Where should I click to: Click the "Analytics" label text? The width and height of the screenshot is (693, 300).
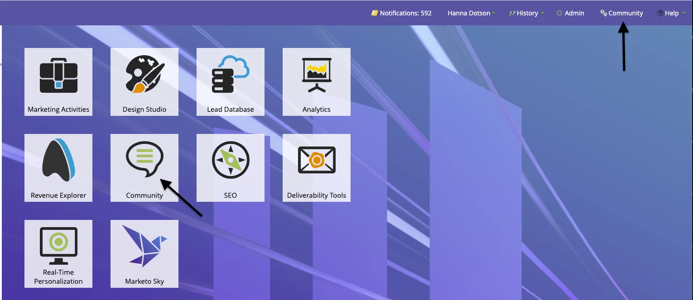coord(317,109)
